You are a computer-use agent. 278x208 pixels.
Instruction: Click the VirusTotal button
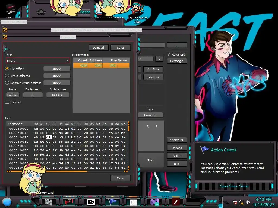click(153, 69)
